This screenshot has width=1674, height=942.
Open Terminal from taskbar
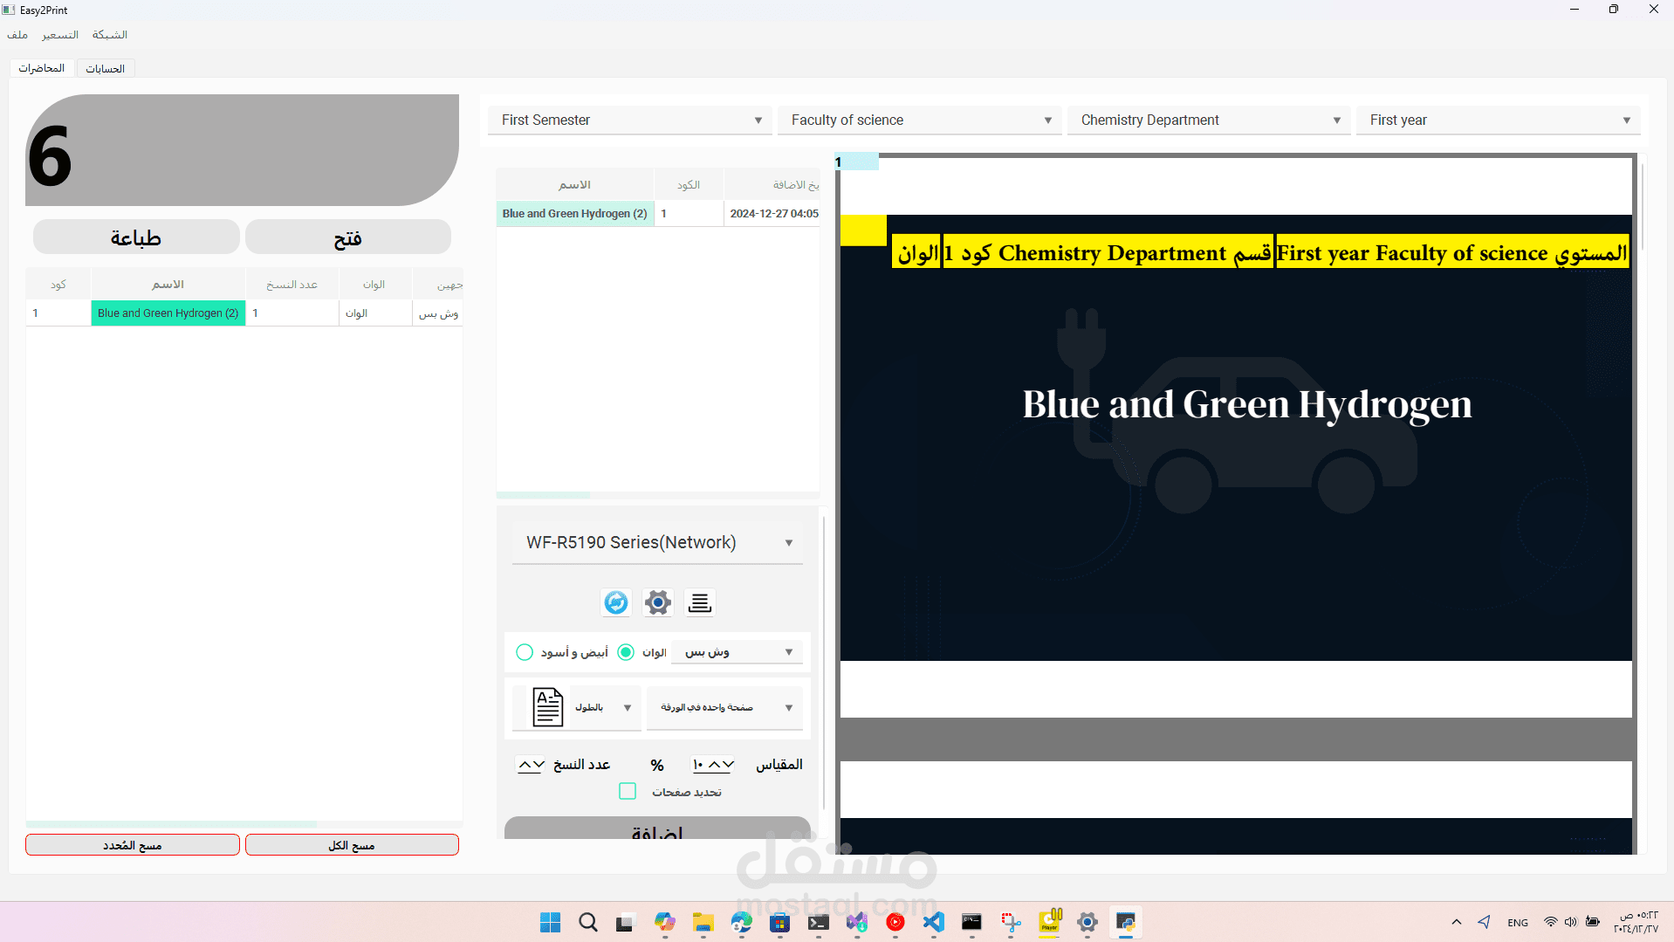[819, 922]
